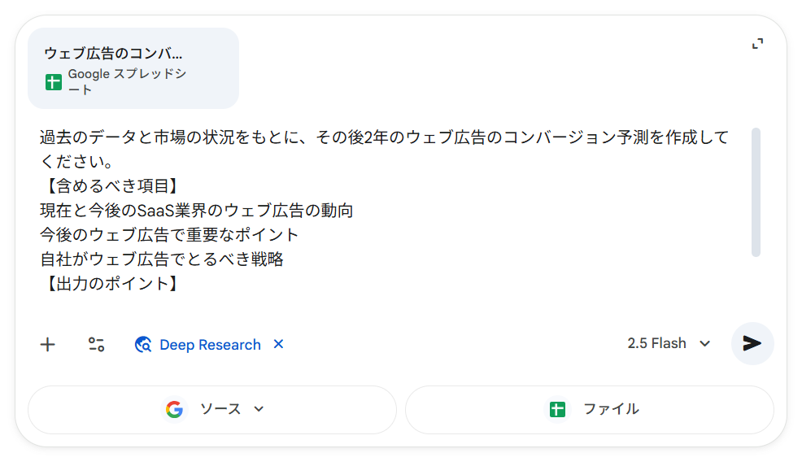Send the prompt with arrow button
Screen dimensions: 802x466
point(752,343)
